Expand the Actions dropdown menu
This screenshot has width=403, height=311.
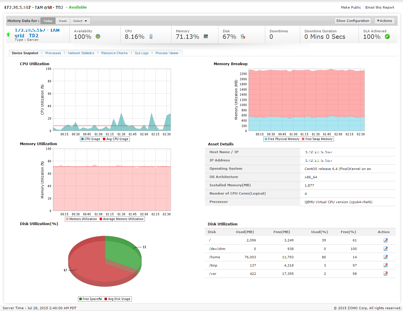(384, 21)
